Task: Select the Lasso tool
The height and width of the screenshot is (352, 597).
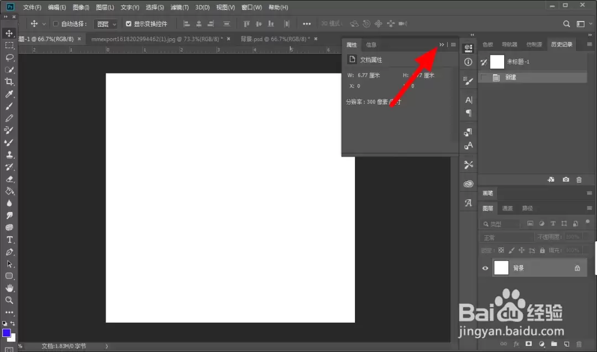Action: (x=9, y=58)
